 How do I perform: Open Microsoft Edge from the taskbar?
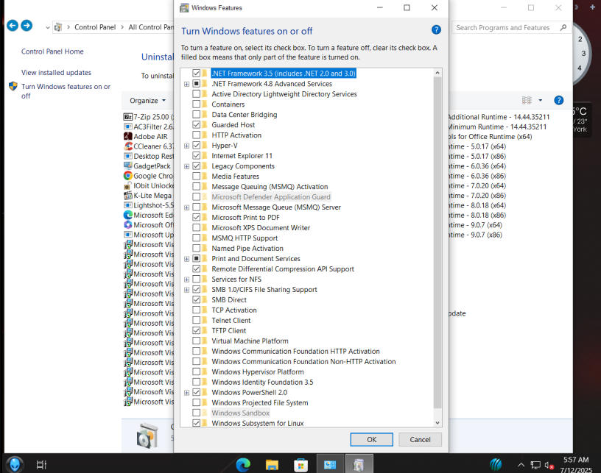click(x=243, y=465)
